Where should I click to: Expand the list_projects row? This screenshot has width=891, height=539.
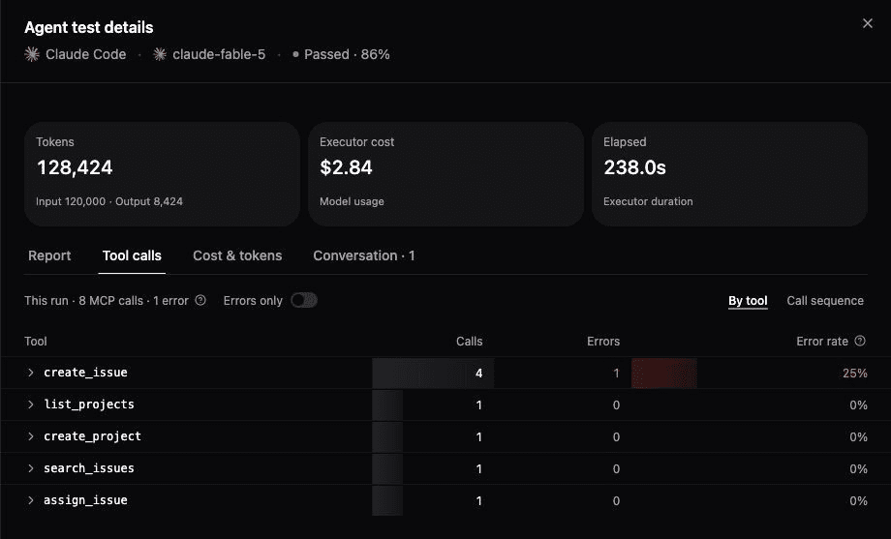[31, 404]
